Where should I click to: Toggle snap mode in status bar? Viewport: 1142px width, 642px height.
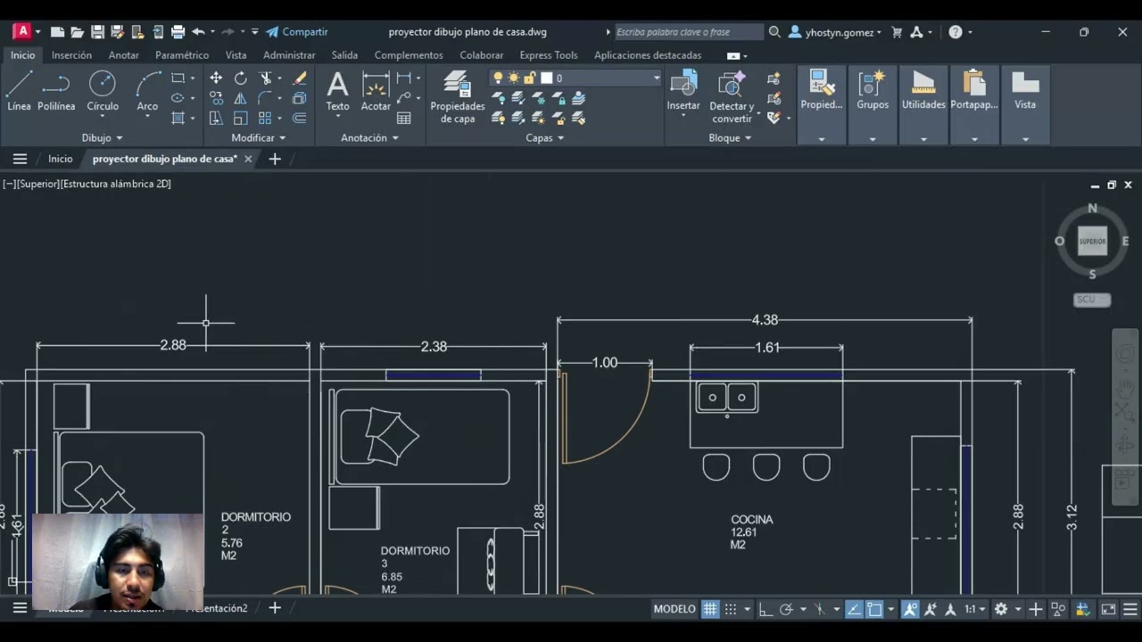[731, 609]
